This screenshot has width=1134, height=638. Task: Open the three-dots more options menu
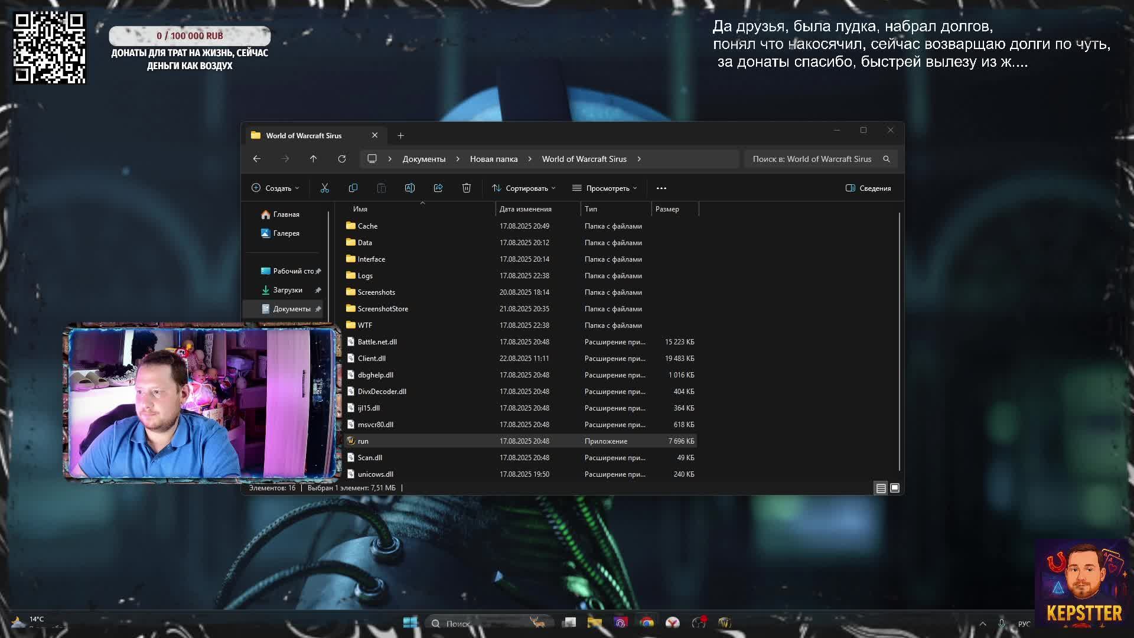point(661,188)
